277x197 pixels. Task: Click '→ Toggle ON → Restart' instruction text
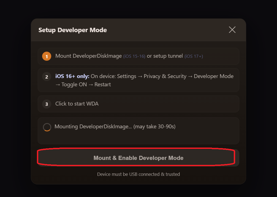tap(83, 85)
